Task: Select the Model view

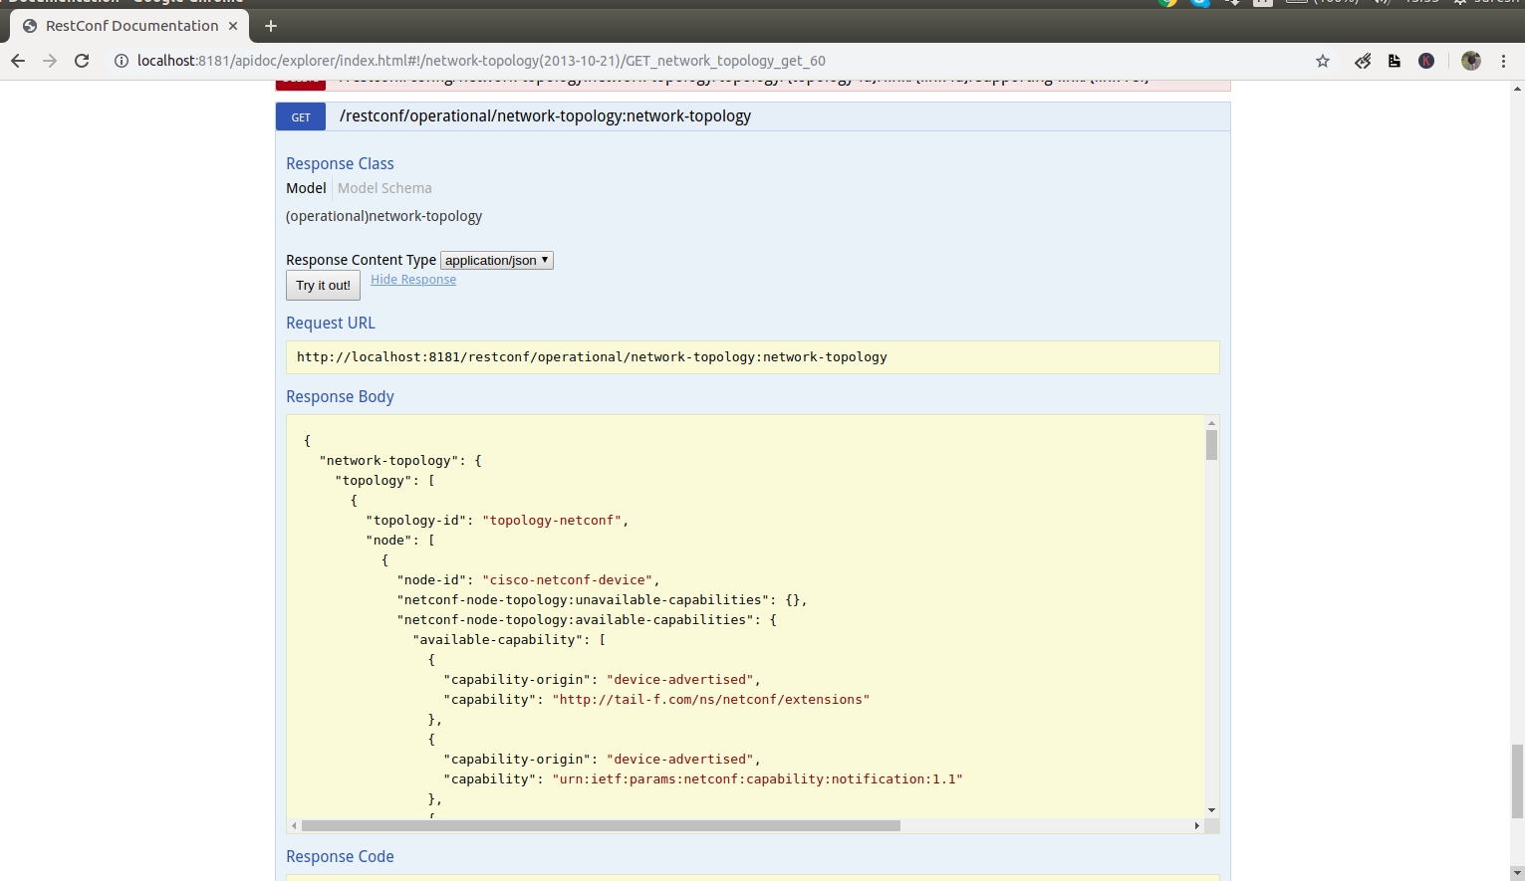Action: tap(306, 188)
